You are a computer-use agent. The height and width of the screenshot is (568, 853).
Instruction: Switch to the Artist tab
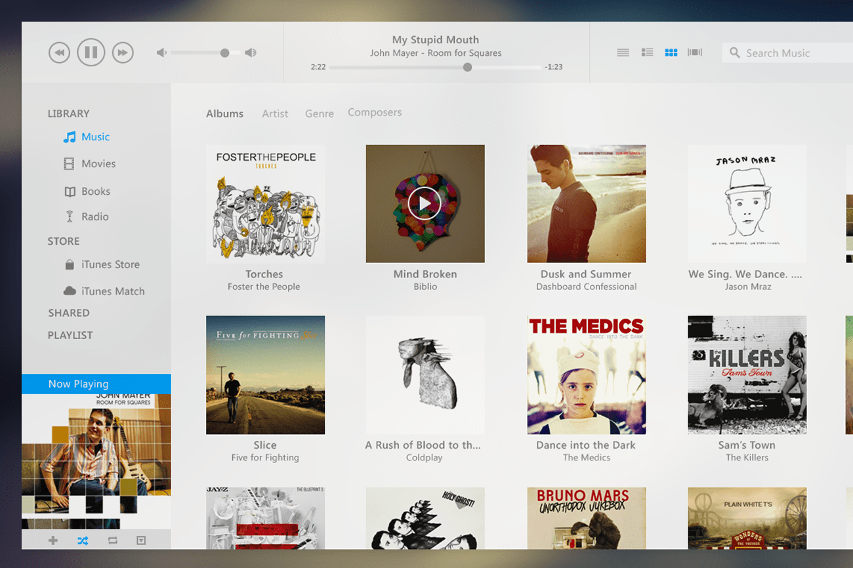tap(275, 113)
